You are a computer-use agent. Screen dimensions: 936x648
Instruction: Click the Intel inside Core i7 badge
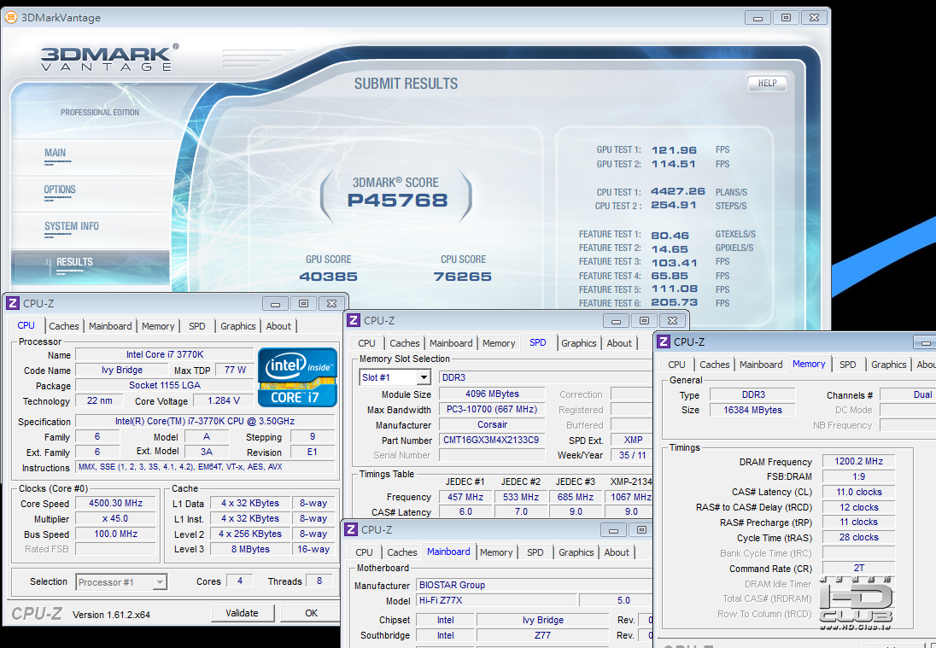pos(297,377)
